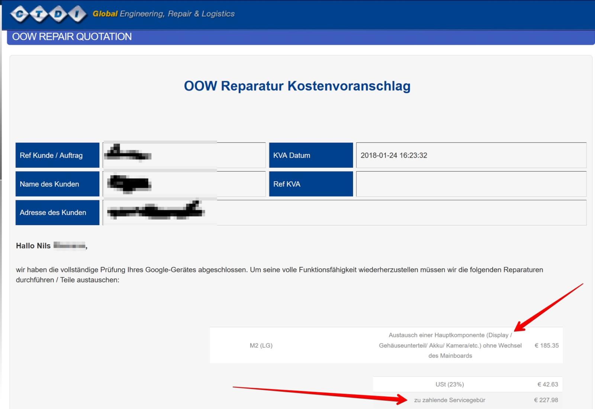Select the OOW REPAIR QUOTATION title bar

click(72, 37)
